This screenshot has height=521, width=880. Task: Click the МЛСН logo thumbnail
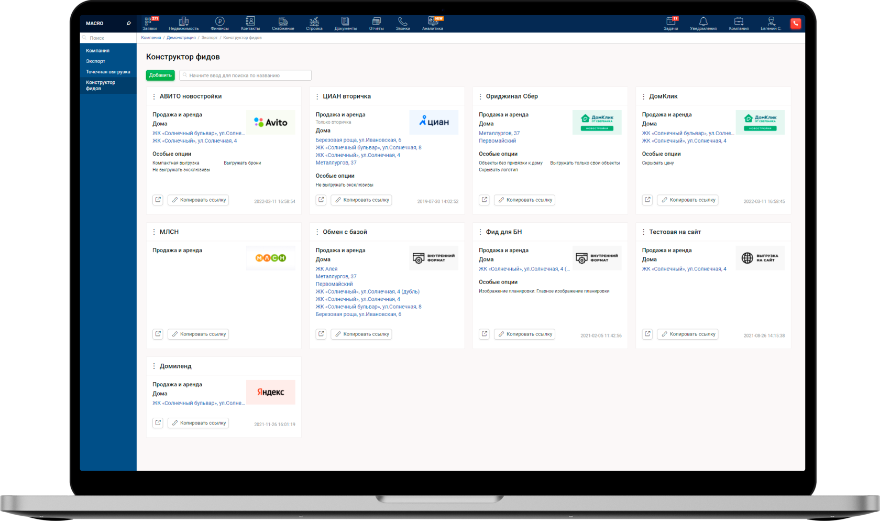[x=271, y=258]
